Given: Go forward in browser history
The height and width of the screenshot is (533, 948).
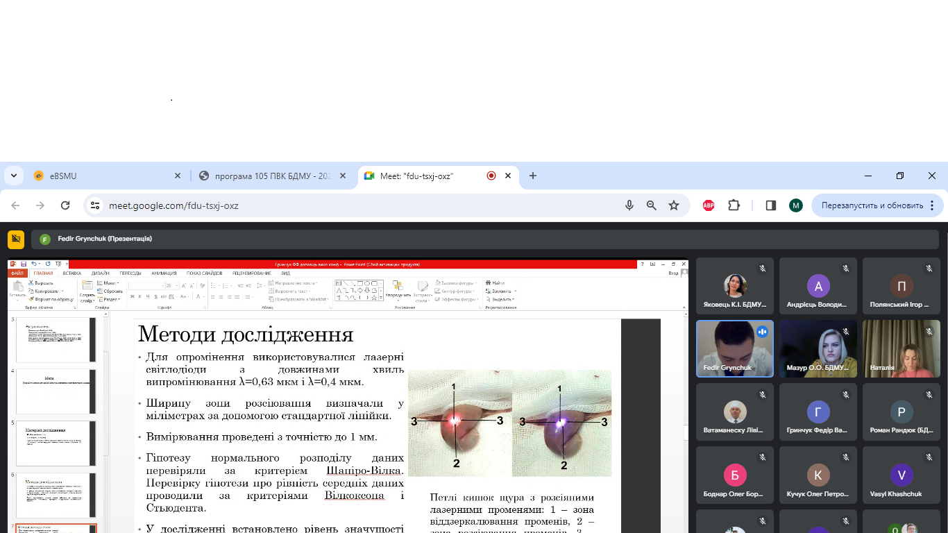Looking at the screenshot, I should (x=40, y=205).
